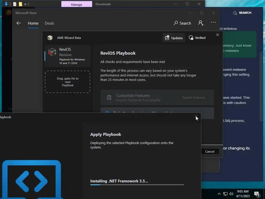The height and width of the screenshot is (199, 265).
Task: Open the volume speaker icon in the system tray
Action: click(231, 194)
